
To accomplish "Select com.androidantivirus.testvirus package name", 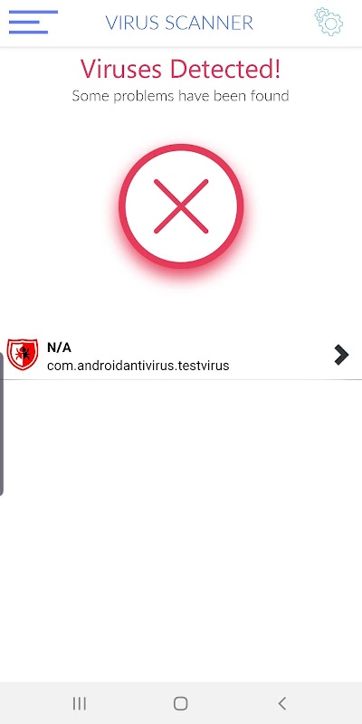I will click(x=138, y=366).
